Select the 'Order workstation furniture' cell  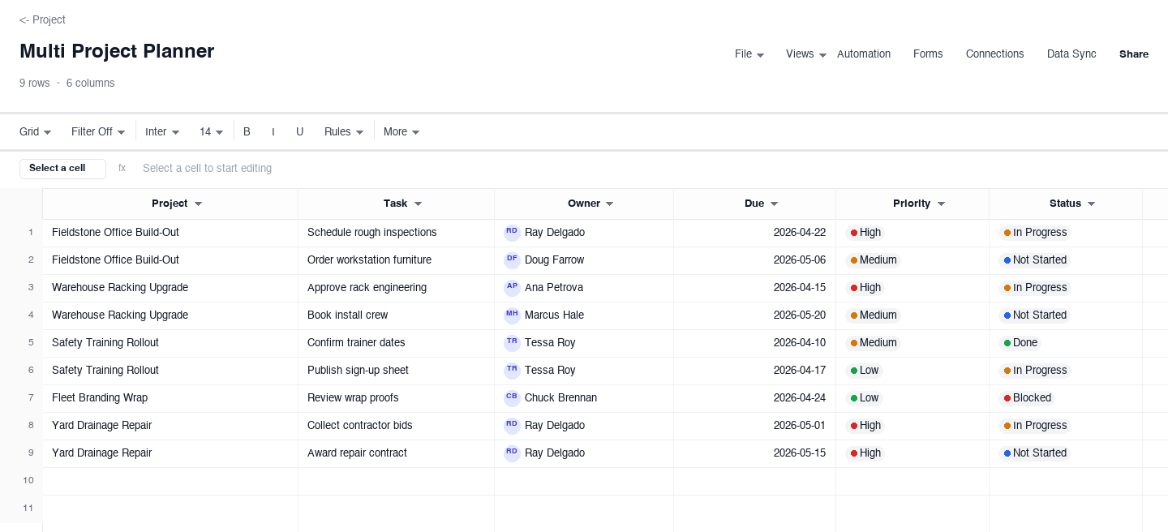point(397,260)
